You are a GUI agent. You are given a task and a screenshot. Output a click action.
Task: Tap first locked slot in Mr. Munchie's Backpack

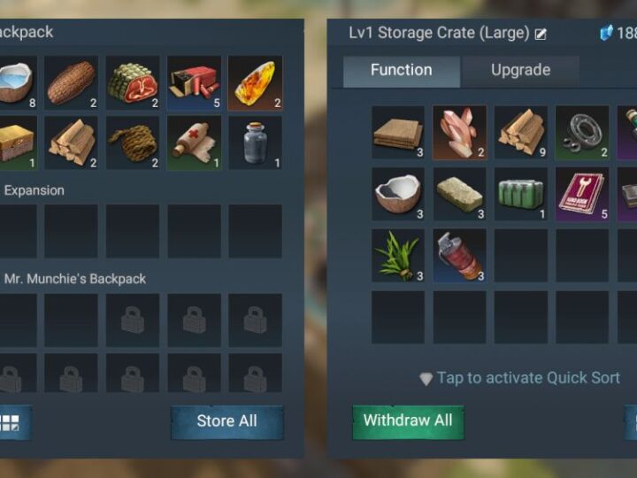tap(133, 320)
